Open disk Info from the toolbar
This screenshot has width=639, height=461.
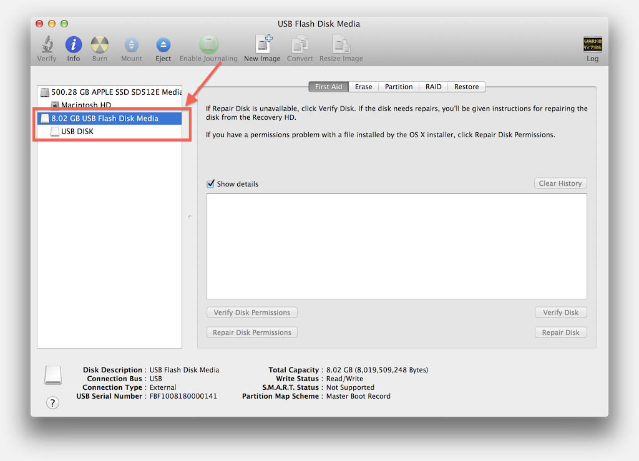tap(73, 44)
